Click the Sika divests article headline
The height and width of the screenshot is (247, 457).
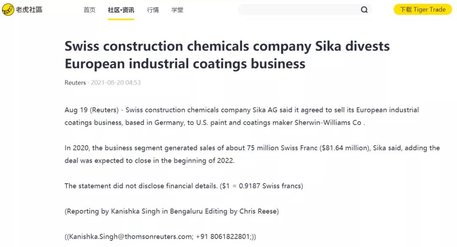[227, 55]
